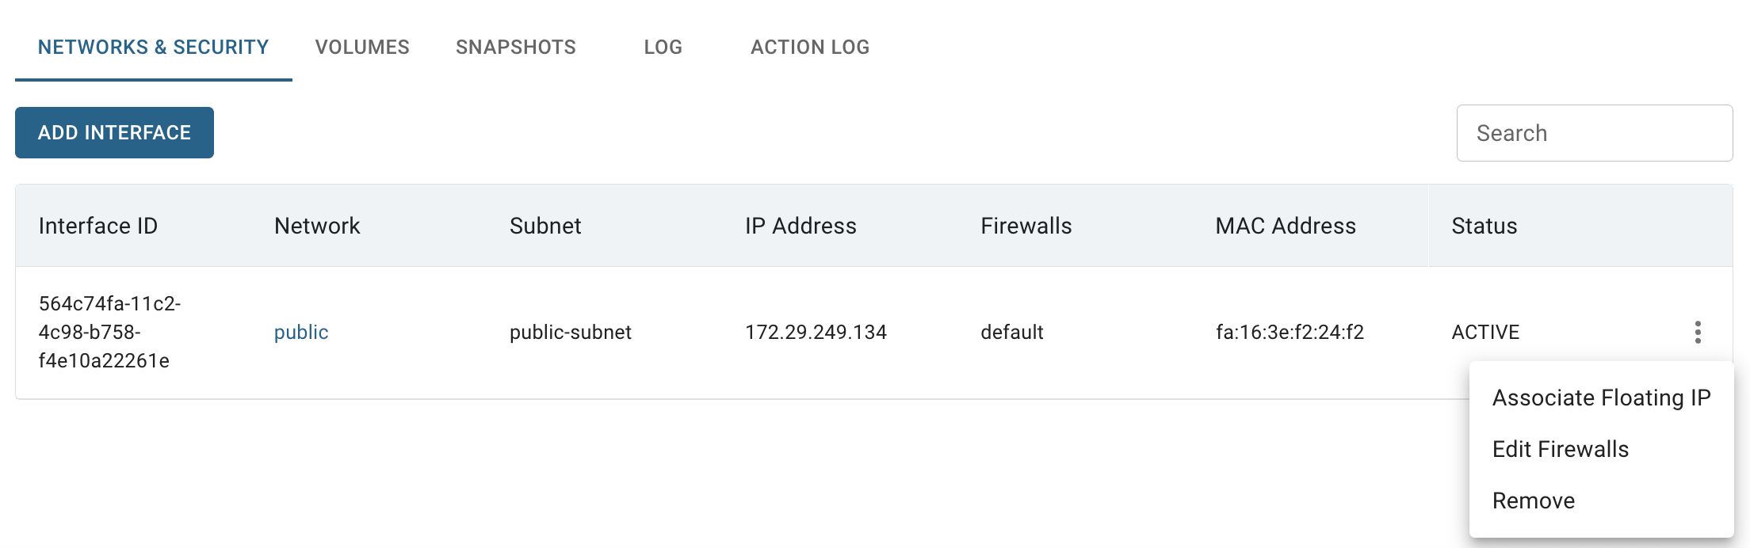Click the MAC Address column header

click(1286, 226)
